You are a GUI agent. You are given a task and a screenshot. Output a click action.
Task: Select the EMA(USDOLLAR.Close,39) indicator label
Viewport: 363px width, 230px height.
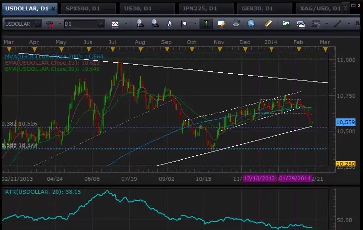[x=52, y=69]
